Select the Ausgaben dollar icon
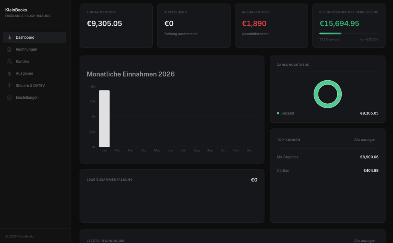This screenshot has height=243, width=393. [9, 73]
